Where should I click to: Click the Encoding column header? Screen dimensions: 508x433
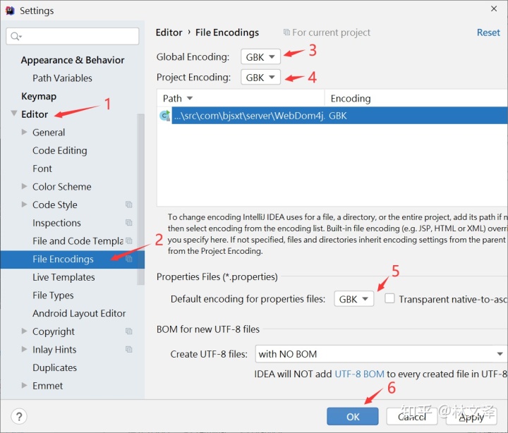[x=416, y=98]
